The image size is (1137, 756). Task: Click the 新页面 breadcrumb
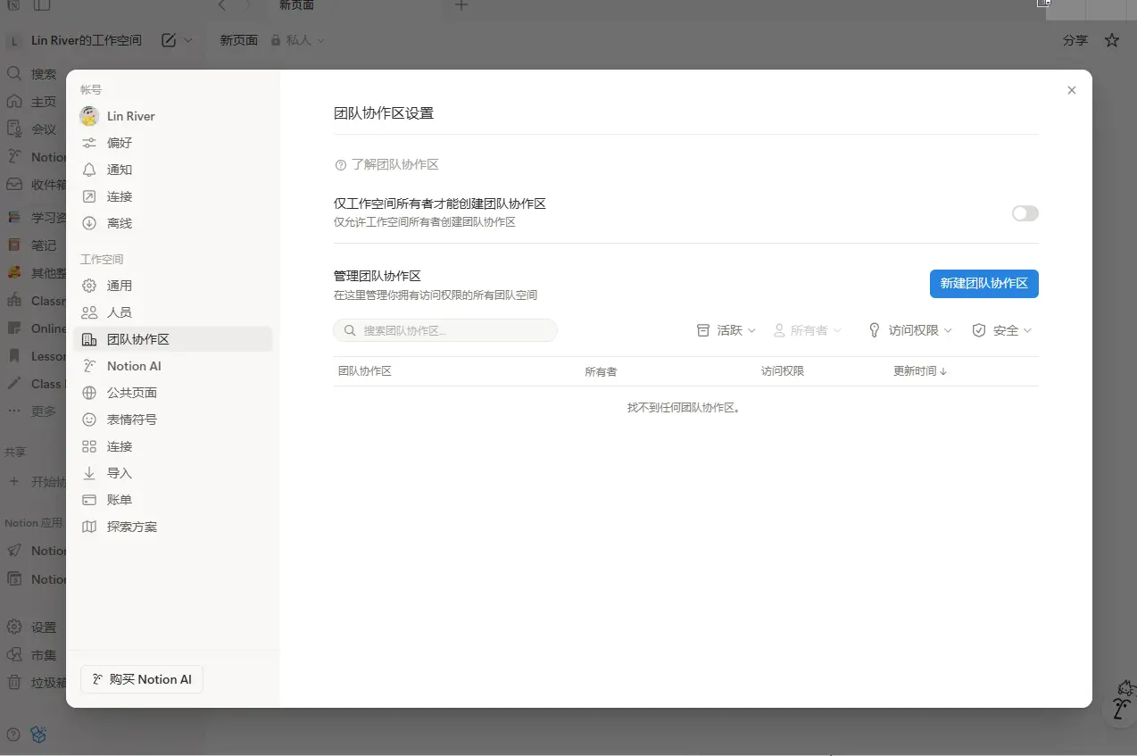coord(239,40)
